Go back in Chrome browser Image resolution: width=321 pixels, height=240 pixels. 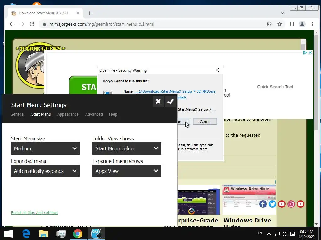pos(12,24)
